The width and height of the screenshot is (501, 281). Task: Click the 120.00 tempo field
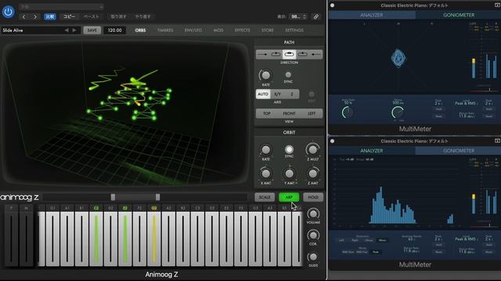115,30
